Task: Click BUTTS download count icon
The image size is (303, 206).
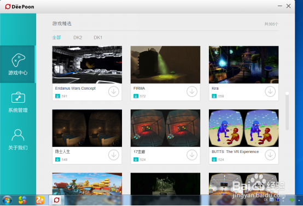Action: tap(214, 160)
